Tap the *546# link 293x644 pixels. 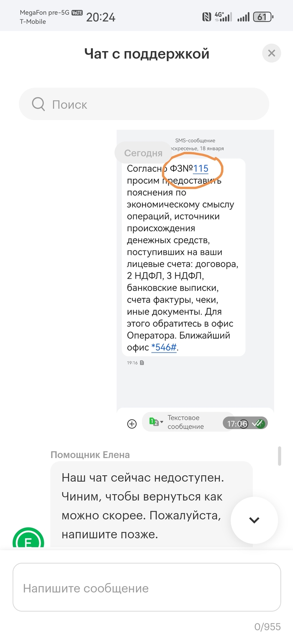click(164, 348)
